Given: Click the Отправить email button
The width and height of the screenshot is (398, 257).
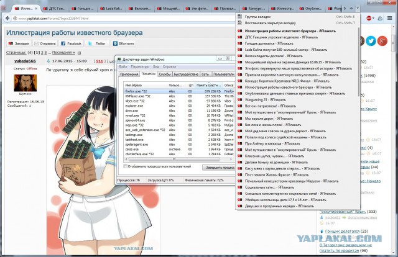Looking at the screenshot, I should tap(45, 43).
